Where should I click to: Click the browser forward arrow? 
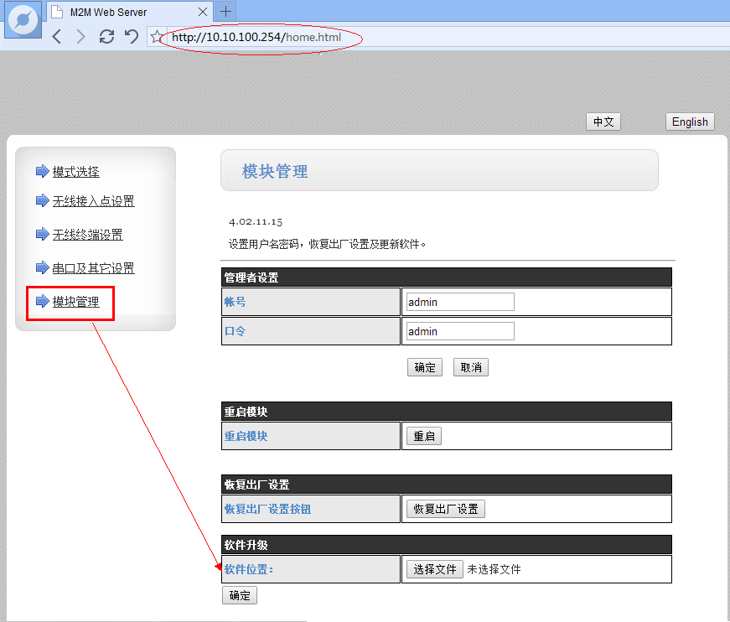pyautogui.click(x=80, y=36)
